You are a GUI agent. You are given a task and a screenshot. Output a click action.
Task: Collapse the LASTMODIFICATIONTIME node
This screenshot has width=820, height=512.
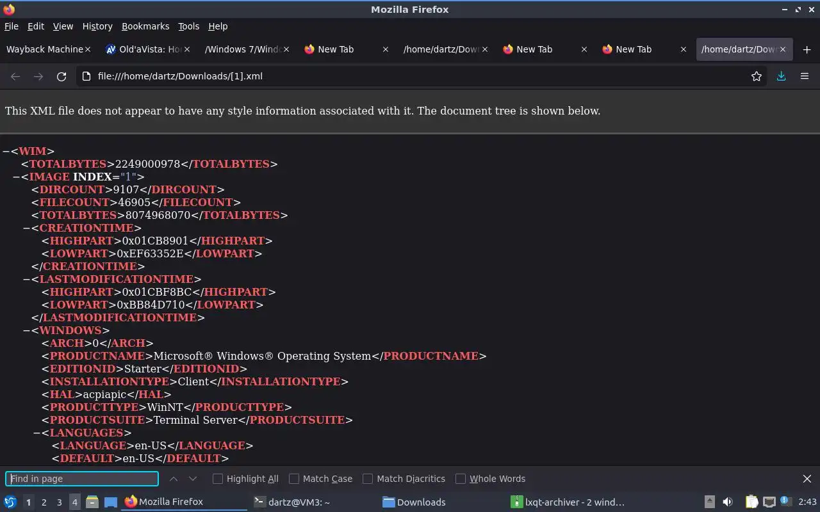pos(26,279)
